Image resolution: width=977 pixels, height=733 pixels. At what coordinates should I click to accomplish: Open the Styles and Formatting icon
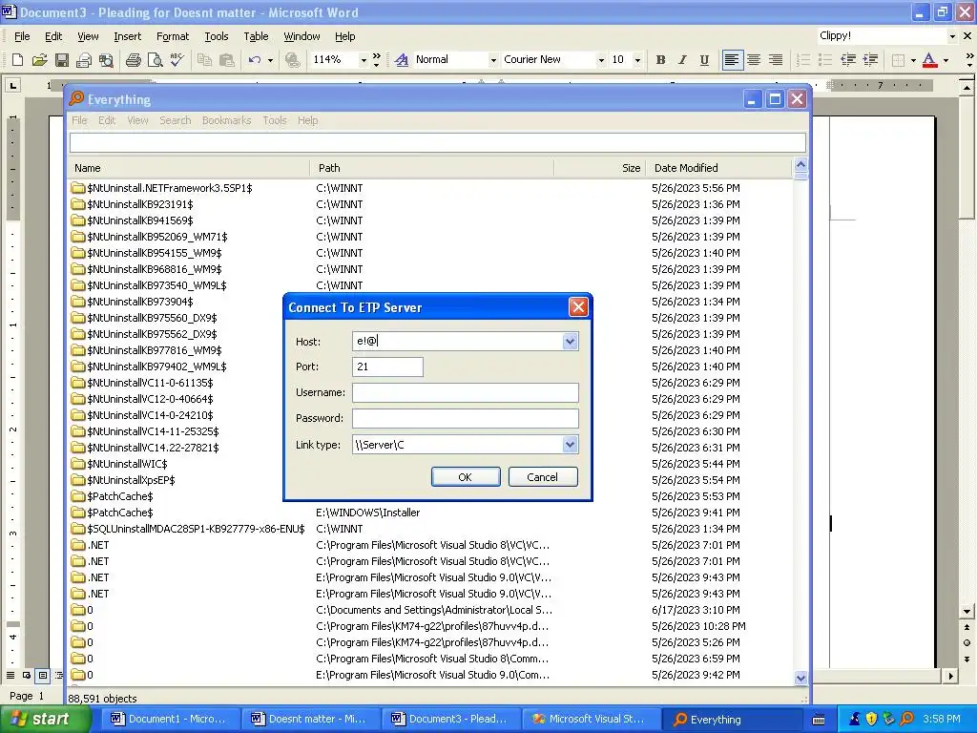point(402,60)
